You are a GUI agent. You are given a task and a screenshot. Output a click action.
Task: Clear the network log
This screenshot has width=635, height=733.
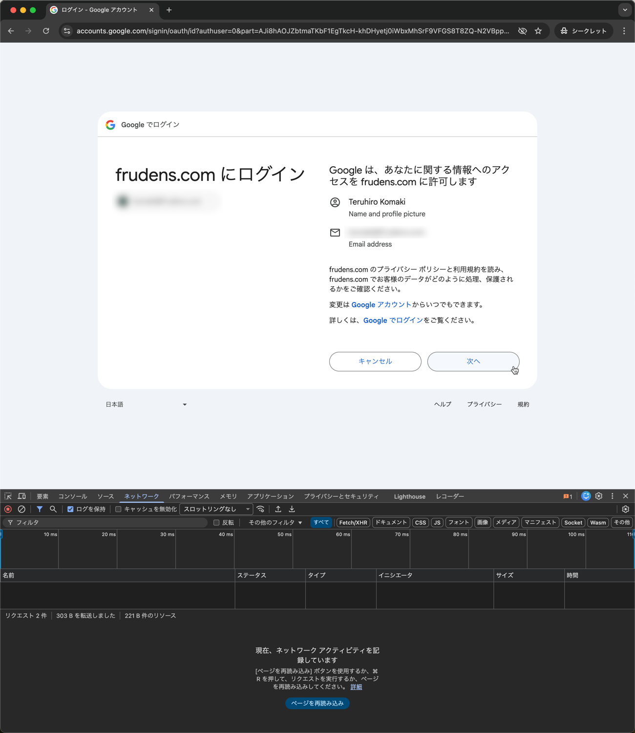point(21,509)
